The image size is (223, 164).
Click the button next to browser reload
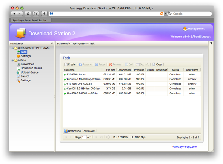click(x=36, y=14)
